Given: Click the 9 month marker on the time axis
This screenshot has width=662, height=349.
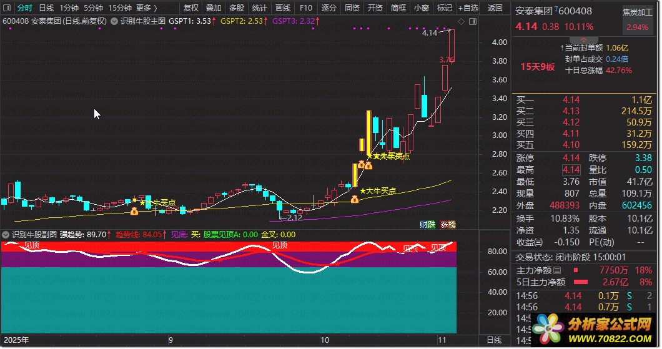Looking at the screenshot, I should pos(170,340).
